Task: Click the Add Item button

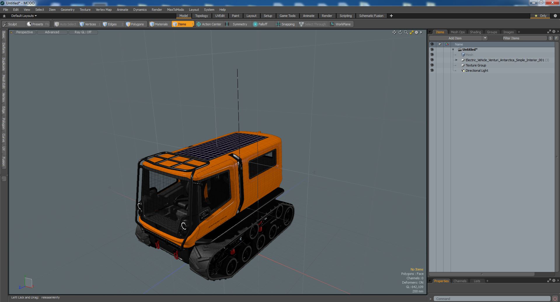Action: [x=455, y=38]
